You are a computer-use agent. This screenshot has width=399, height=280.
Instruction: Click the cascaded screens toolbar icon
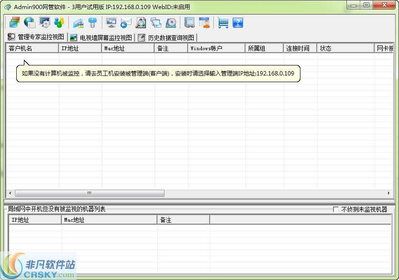(x=156, y=22)
